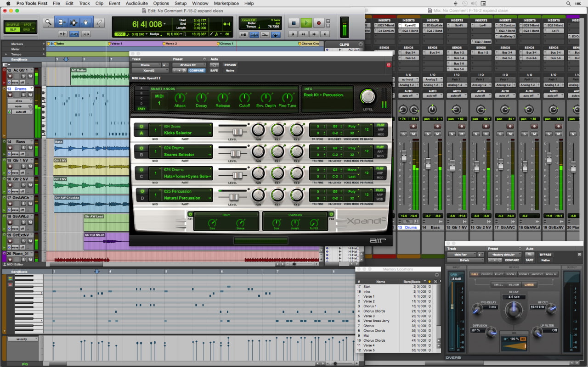Image resolution: width=588 pixels, height=367 pixels.
Task: Open the Marketplace menu
Action: click(226, 4)
